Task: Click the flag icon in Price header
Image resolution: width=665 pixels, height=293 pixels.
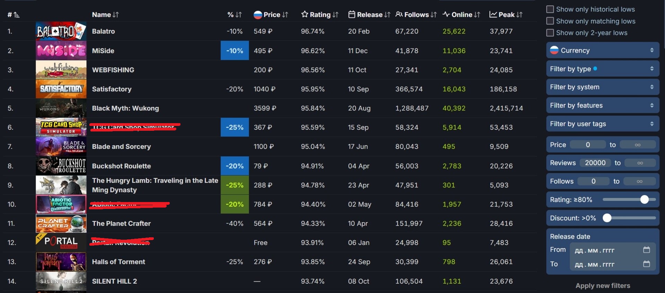Action: coord(258,15)
